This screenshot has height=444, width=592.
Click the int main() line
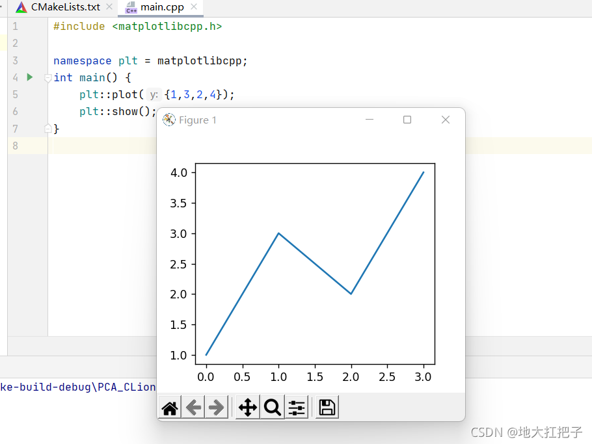[x=92, y=78]
